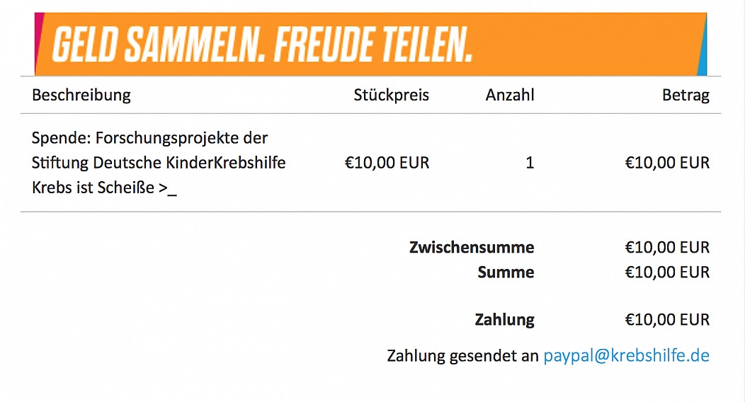
Task: Click the Betrag column header
Action: [x=686, y=96]
